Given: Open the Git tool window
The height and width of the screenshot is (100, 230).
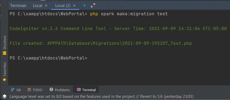Looking at the screenshot, I should point(16,90).
